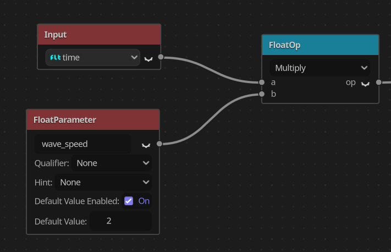Screen dimensions: 391x252
Task: Click the FloatOp input port a
Action: pos(262,82)
